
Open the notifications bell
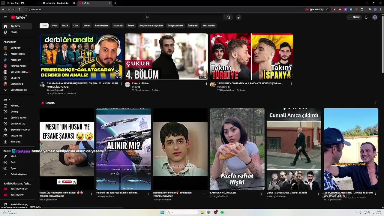pyautogui.click(x=366, y=17)
